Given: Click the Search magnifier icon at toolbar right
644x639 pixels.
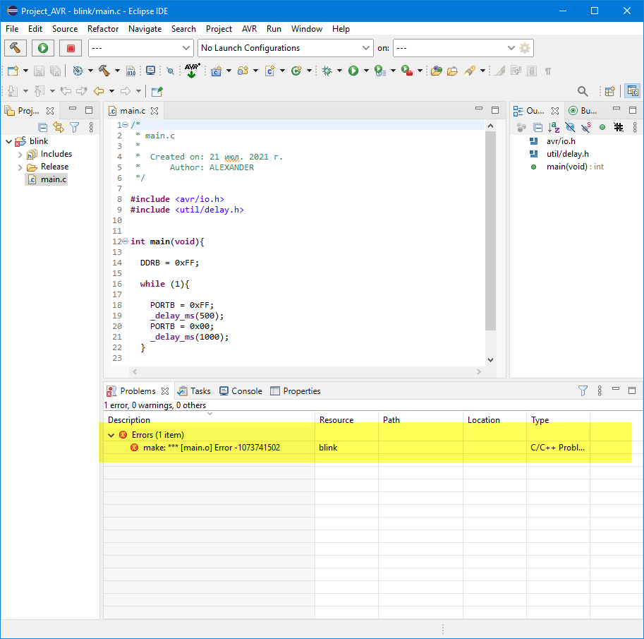Looking at the screenshot, I should [583, 91].
